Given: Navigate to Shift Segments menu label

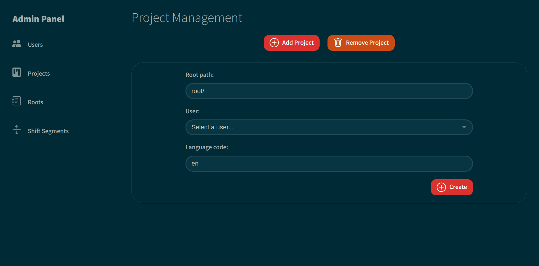Looking at the screenshot, I should [48, 131].
